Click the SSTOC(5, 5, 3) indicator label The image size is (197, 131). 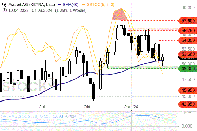[x=101, y=5]
